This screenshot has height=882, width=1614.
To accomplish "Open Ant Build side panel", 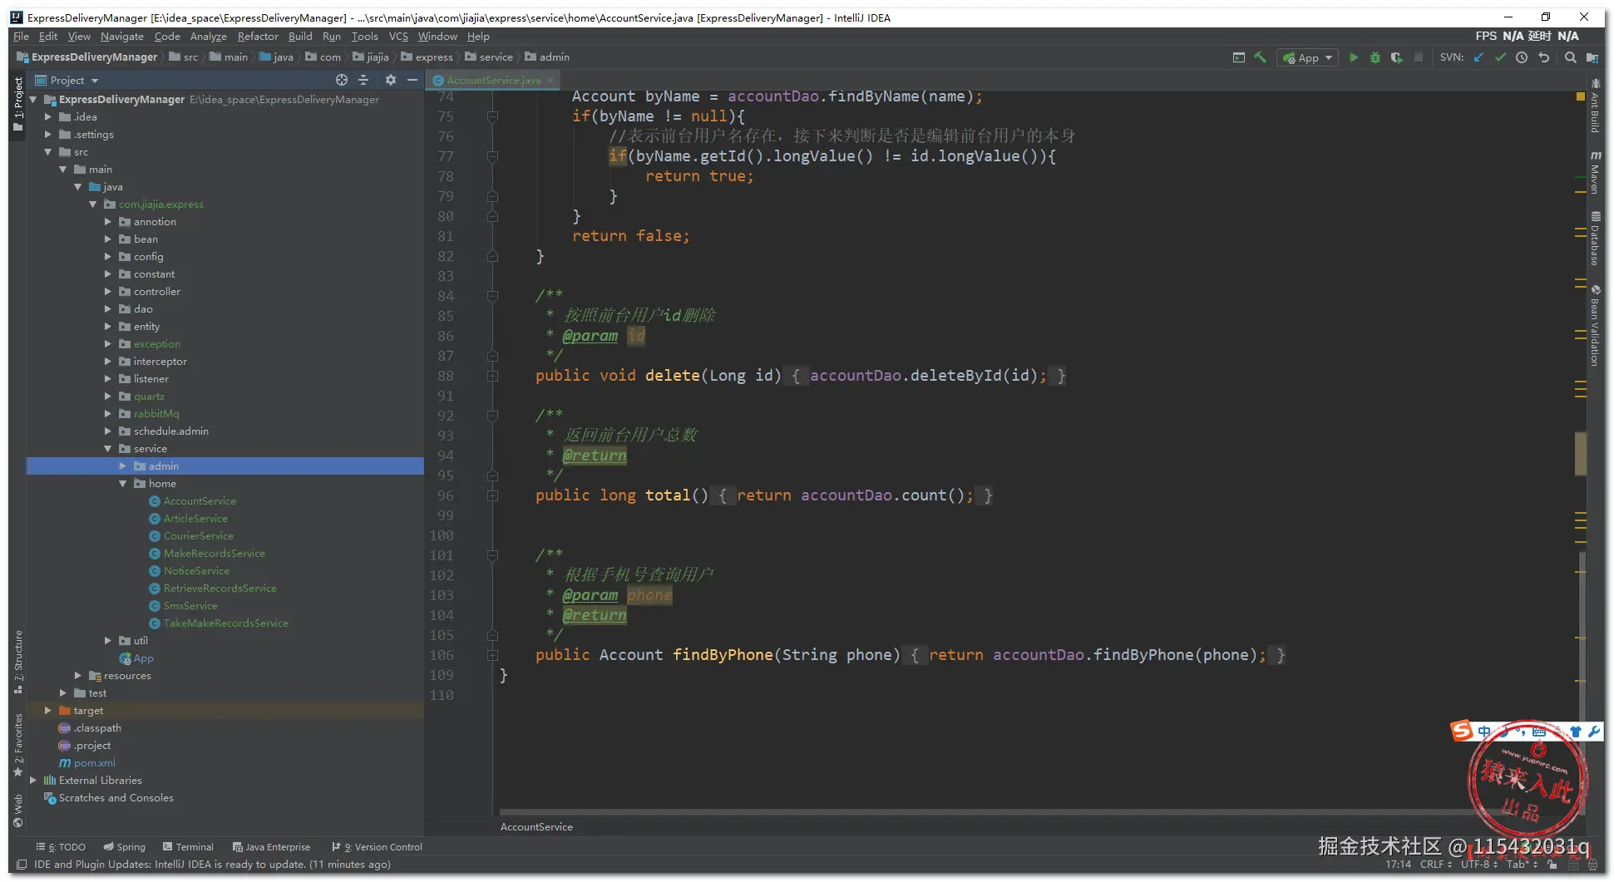I will [x=1595, y=106].
